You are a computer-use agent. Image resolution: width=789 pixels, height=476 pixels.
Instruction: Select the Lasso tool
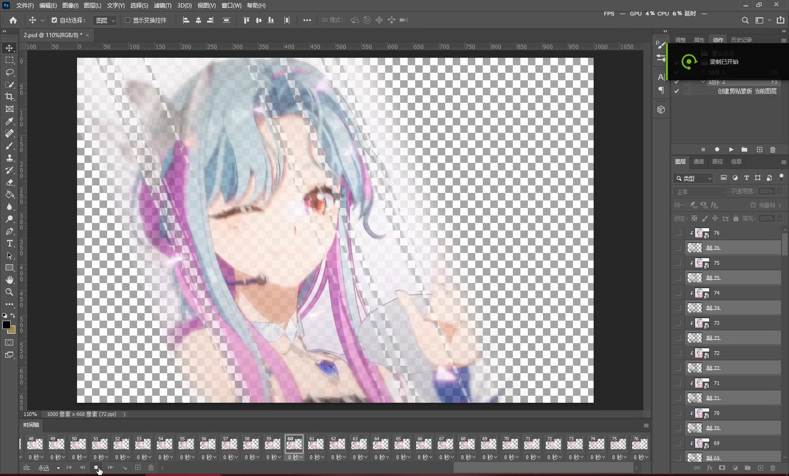coord(9,72)
